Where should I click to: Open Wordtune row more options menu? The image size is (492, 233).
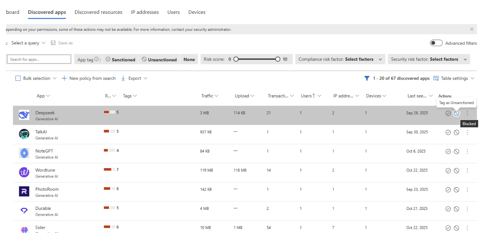click(x=467, y=171)
